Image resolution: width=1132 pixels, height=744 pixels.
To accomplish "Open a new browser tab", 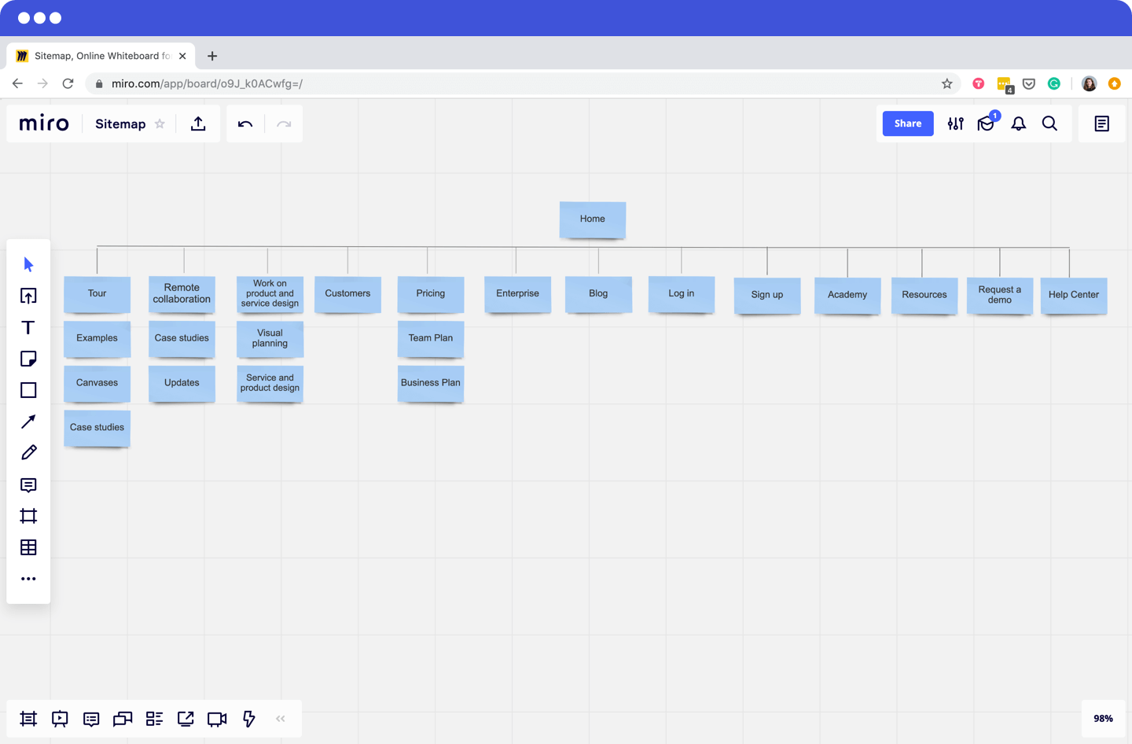I will click(x=211, y=55).
